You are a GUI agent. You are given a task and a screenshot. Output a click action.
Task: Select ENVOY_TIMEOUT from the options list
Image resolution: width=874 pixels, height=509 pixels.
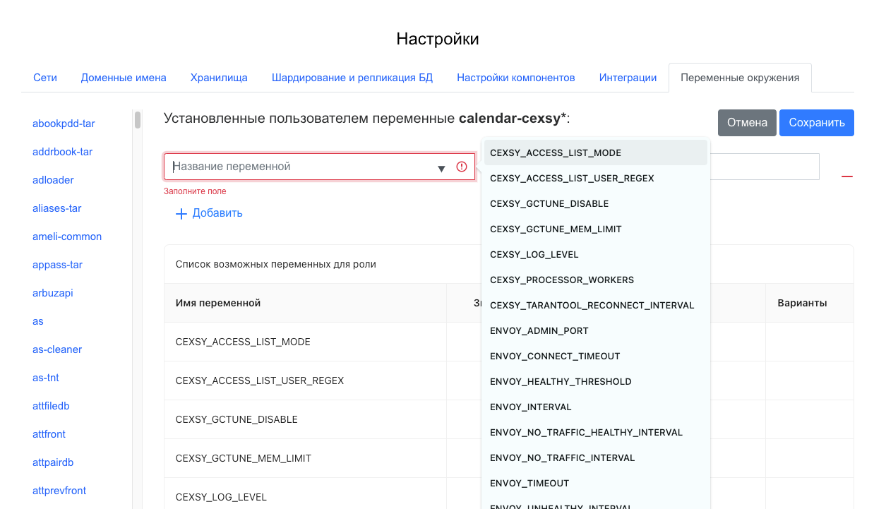[529, 483]
